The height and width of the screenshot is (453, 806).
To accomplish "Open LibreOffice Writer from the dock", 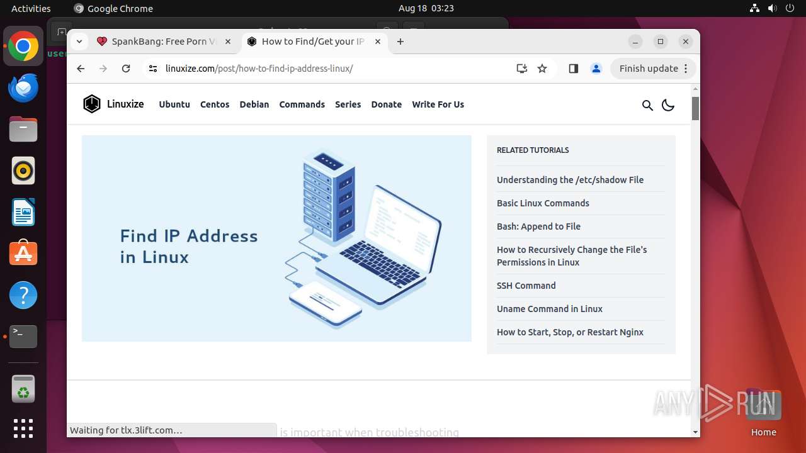I will pyautogui.click(x=23, y=212).
